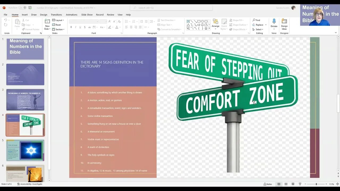Switch to the Design tab

coord(44,15)
